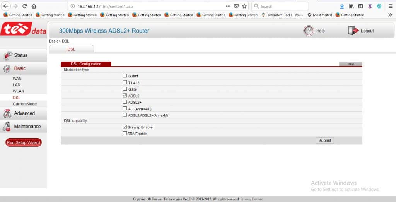
Task: Click the Status menu icon
Action: [8, 55]
